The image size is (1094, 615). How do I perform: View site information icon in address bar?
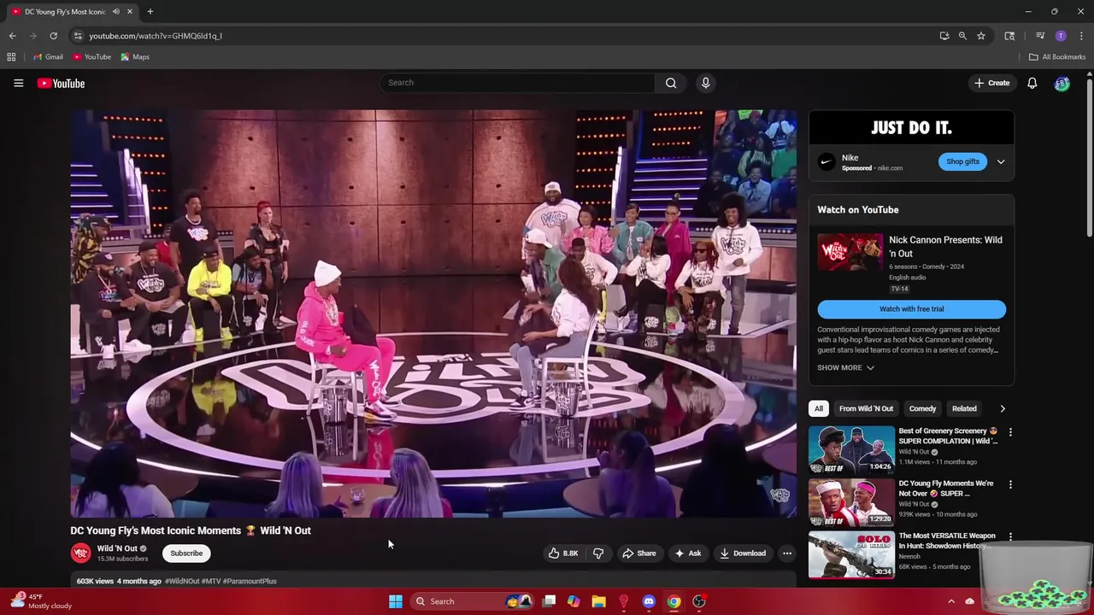point(78,36)
